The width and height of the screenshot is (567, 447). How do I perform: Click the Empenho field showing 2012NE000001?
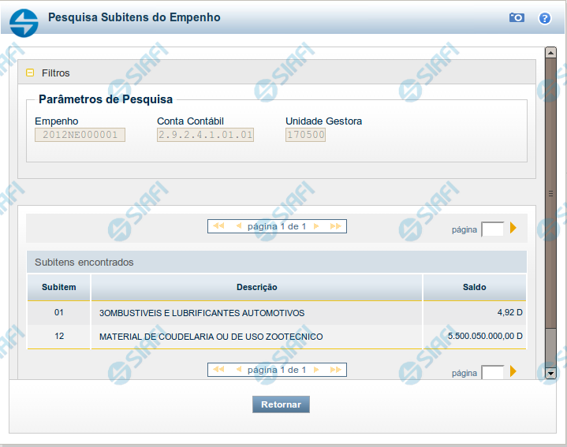click(80, 135)
